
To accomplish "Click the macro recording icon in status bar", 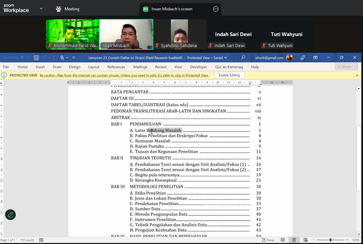I will 41,240.
